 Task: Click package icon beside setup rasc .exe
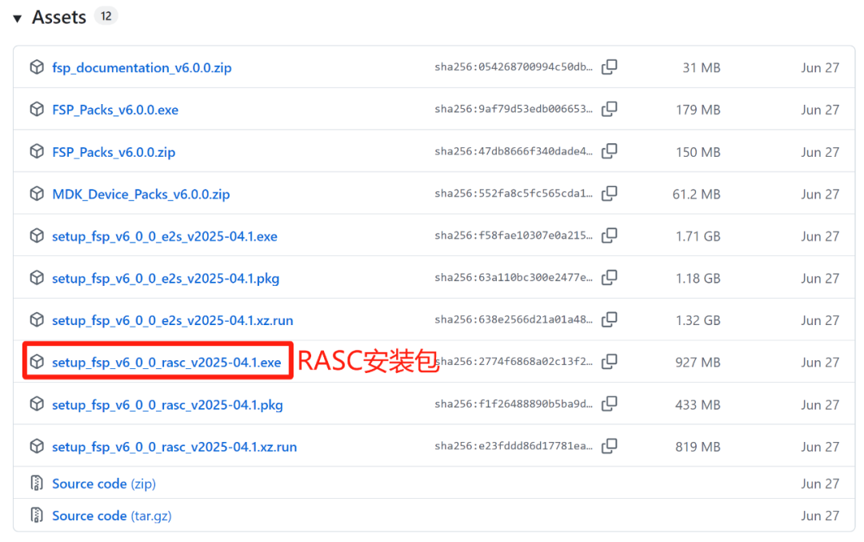tap(37, 362)
